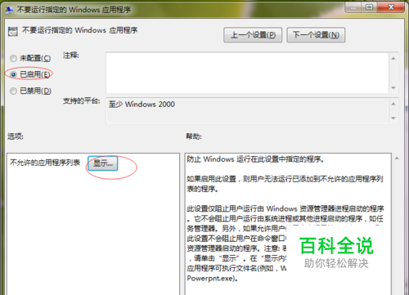Click the title bar window icon
409x295 pixels.
pyautogui.click(x=9, y=10)
